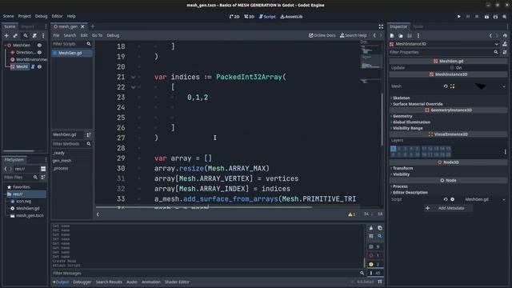Image resolution: width=512 pixels, height=288 pixels.
Task: Click the code editor horizontal scrollbar
Action: coord(204,207)
